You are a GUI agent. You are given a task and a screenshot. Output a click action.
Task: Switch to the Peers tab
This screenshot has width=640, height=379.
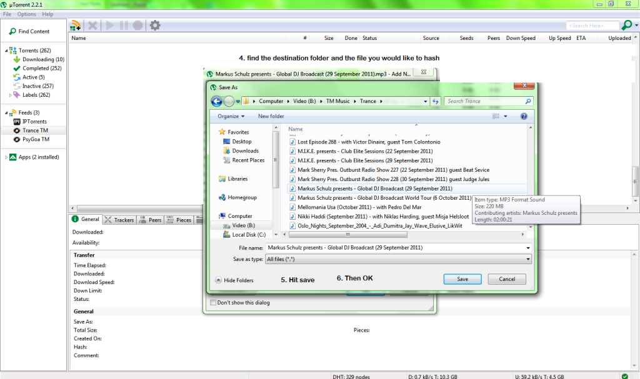coord(151,220)
